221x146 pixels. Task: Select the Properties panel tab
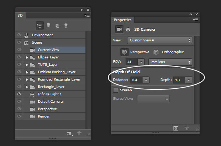[x=123, y=20]
